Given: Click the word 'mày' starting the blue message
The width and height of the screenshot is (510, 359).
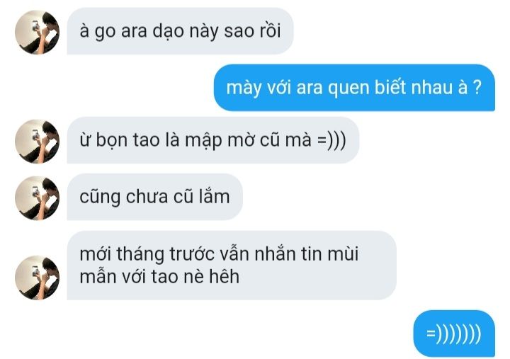Looking at the screenshot, I should coord(244,89).
